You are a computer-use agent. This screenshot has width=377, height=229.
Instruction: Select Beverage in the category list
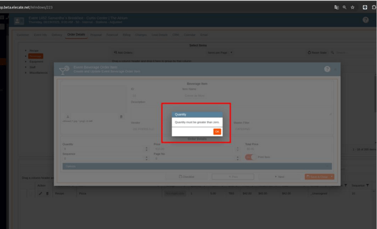coord(36,56)
